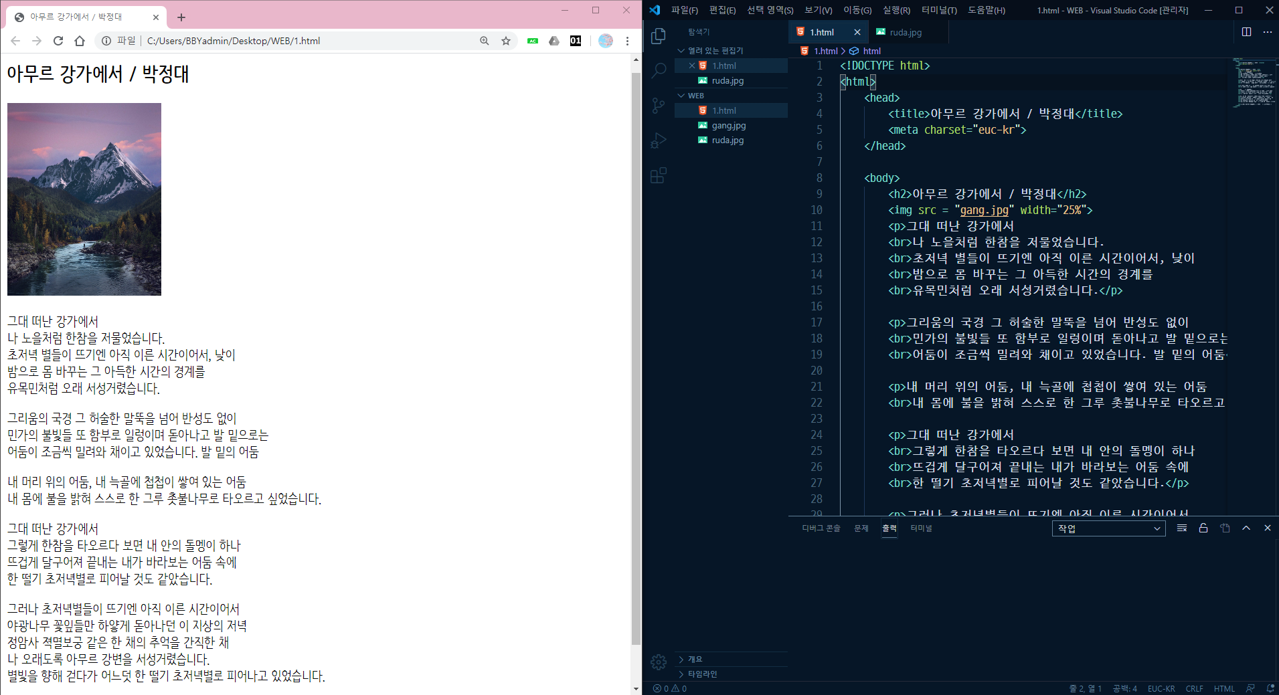Expand the 타임라인 timeline section
Viewport: 1279px width, 695px height.
732,674
